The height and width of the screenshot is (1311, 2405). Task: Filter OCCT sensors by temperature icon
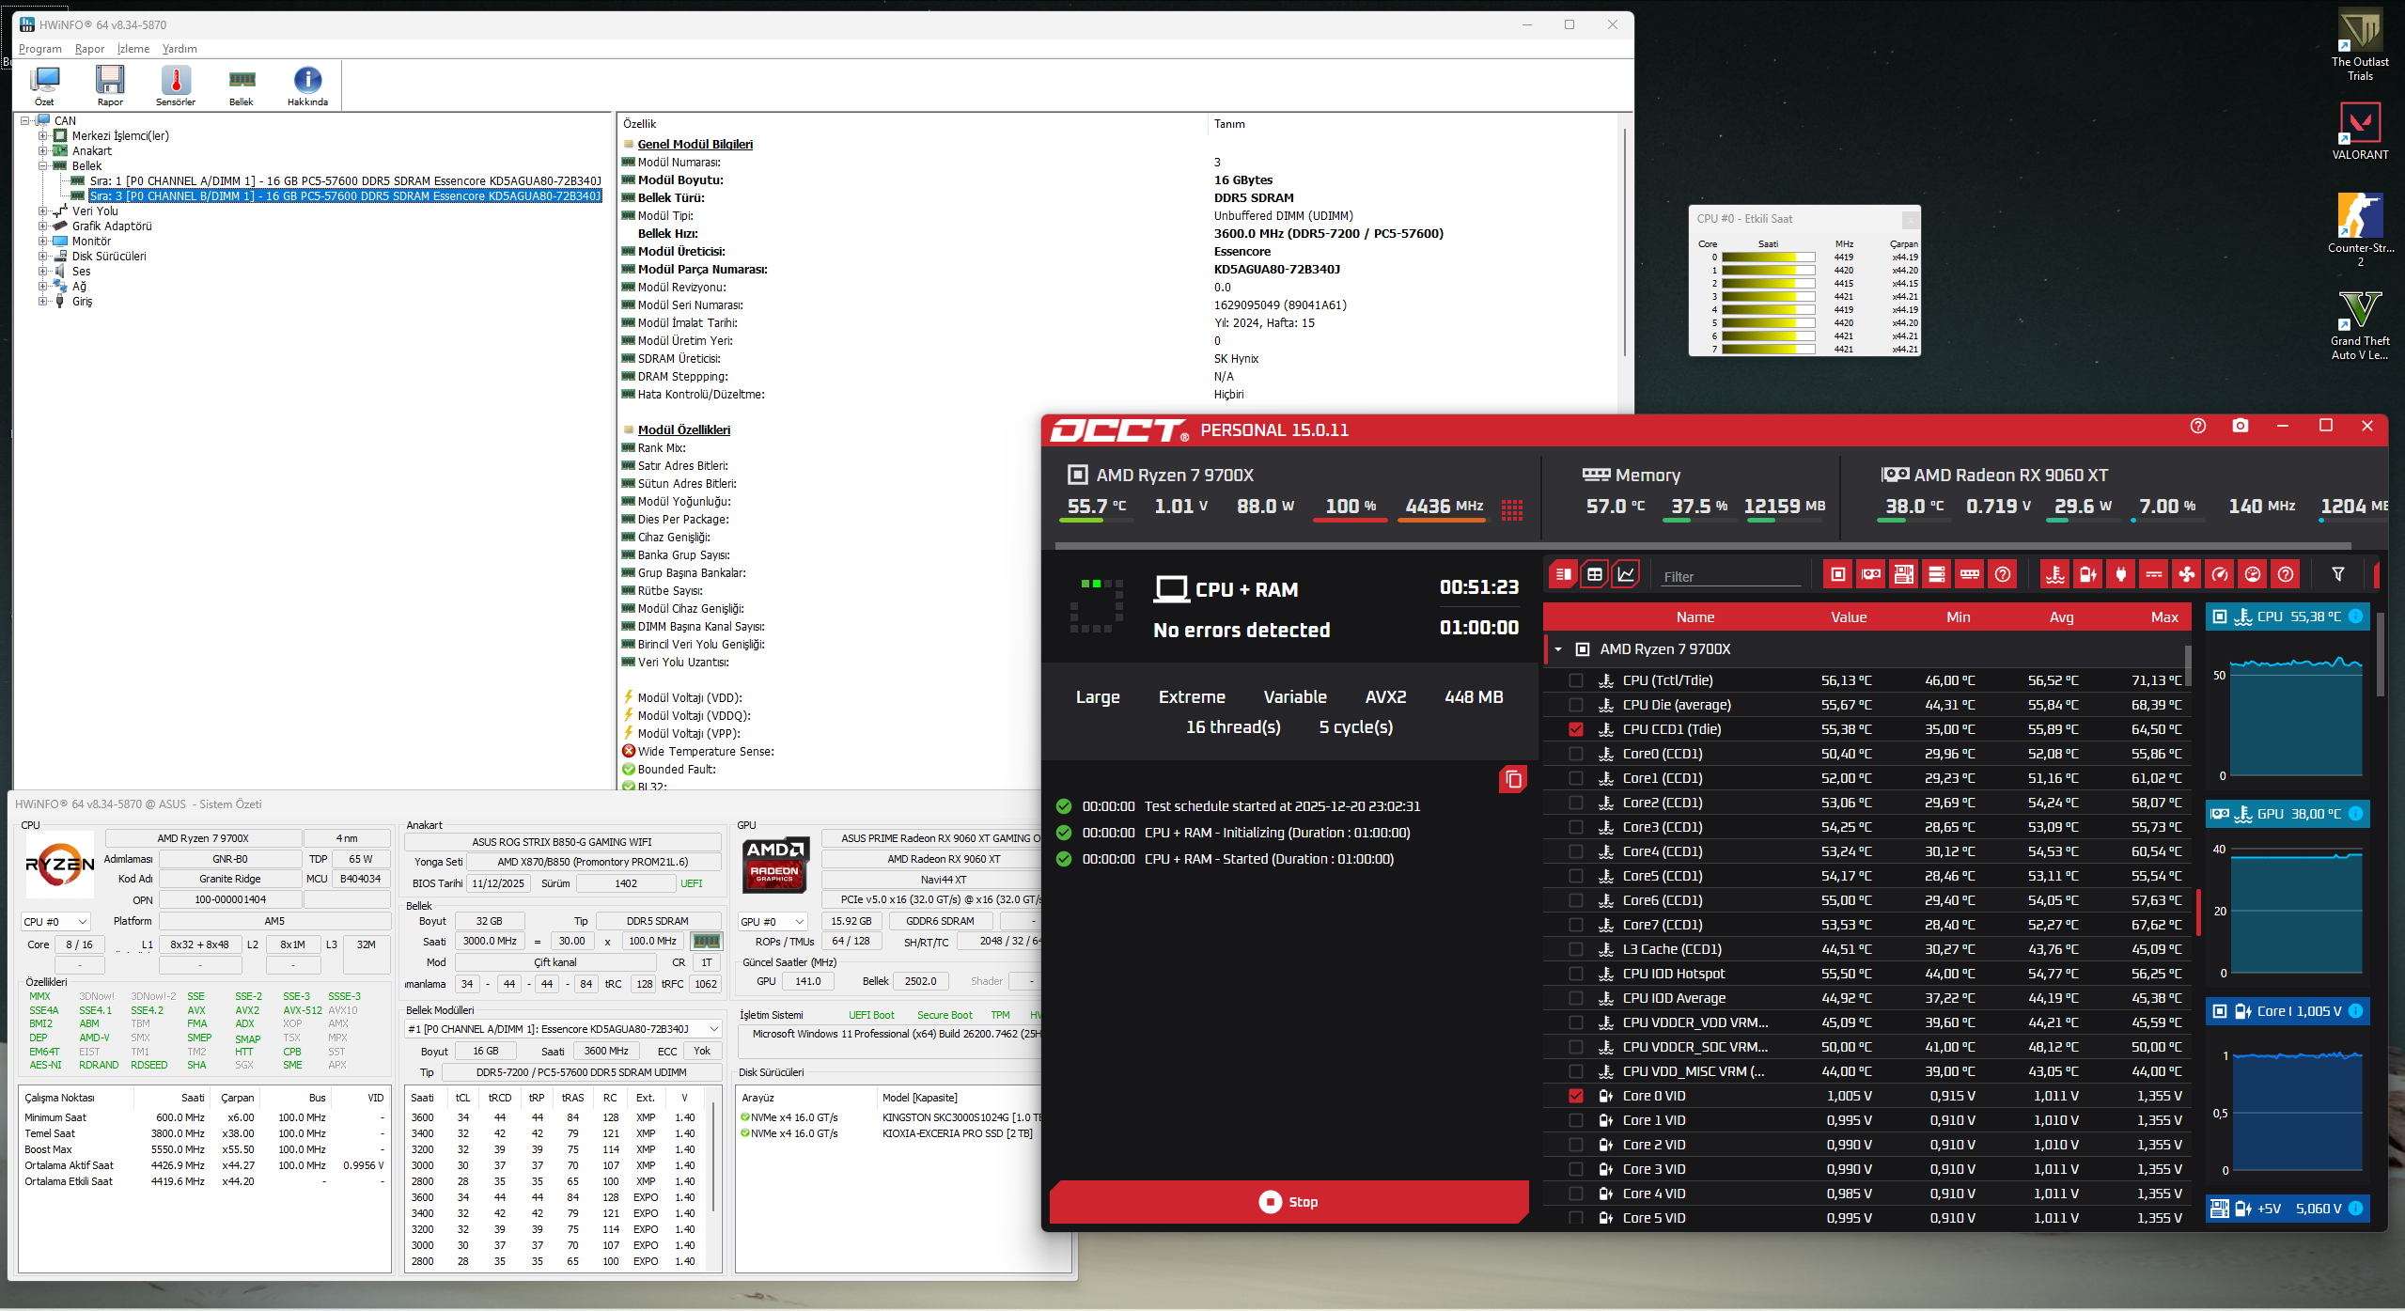[x=2055, y=574]
